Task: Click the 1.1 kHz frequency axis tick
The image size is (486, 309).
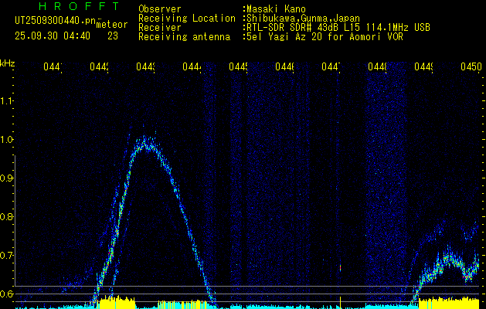Action: click(7, 100)
